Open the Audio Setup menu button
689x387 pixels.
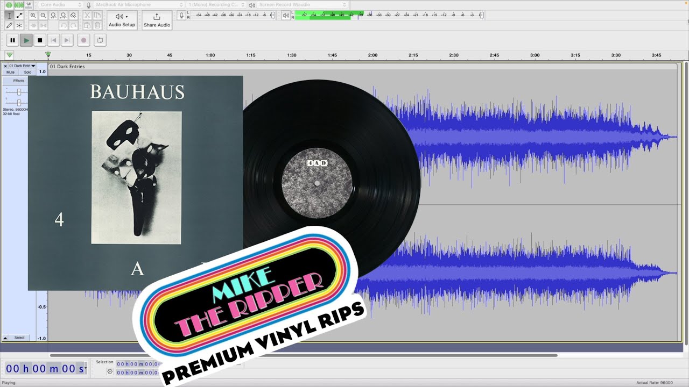pyautogui.click(x=122, y=20)
